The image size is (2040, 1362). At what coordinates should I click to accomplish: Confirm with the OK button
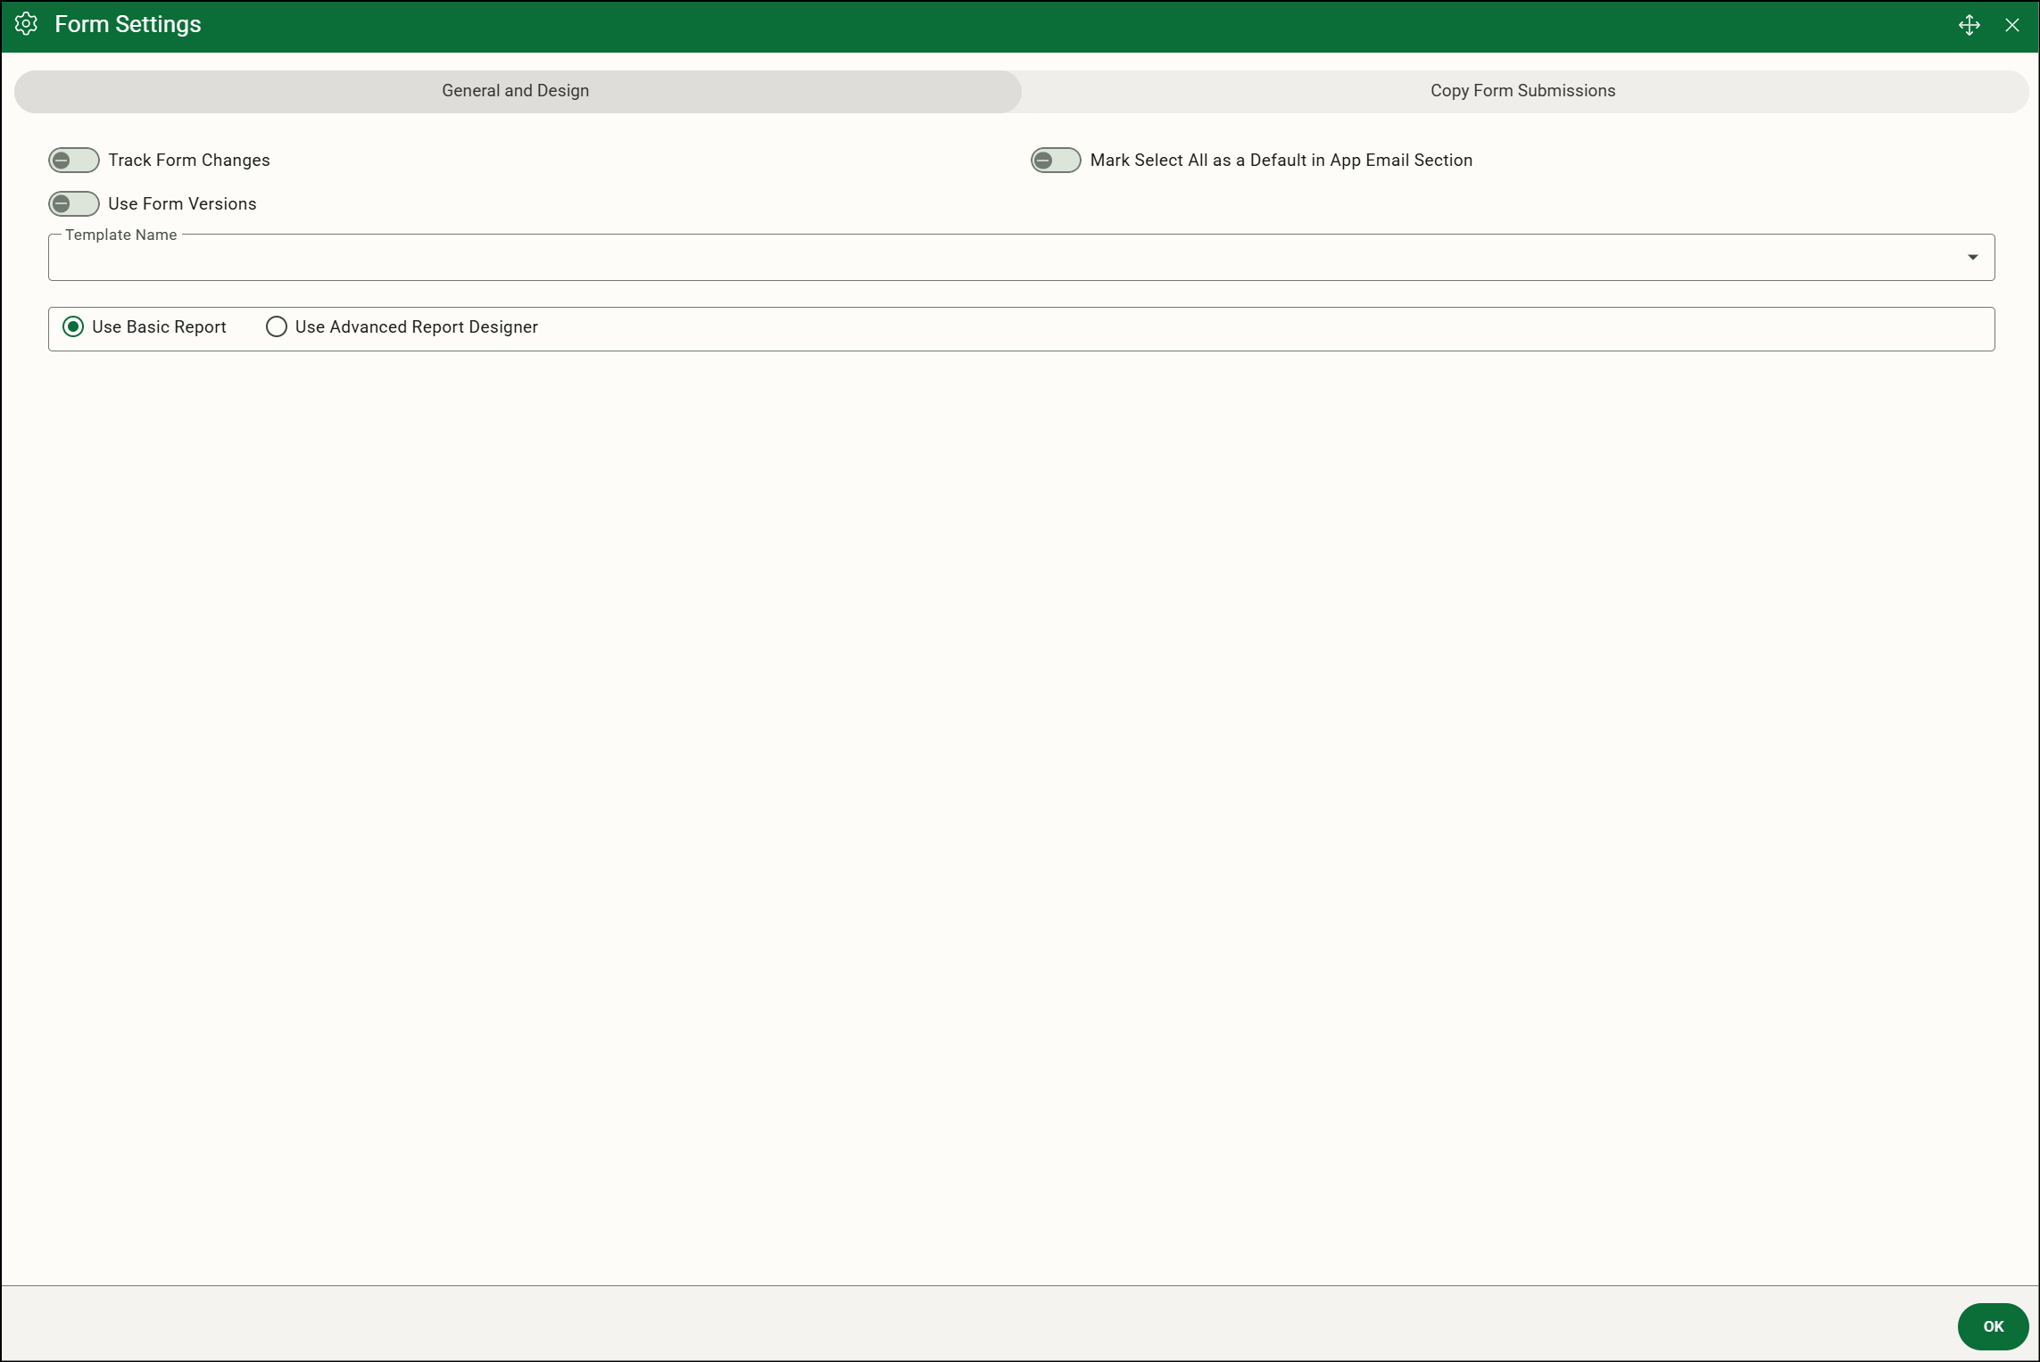pos(1993,1326)
